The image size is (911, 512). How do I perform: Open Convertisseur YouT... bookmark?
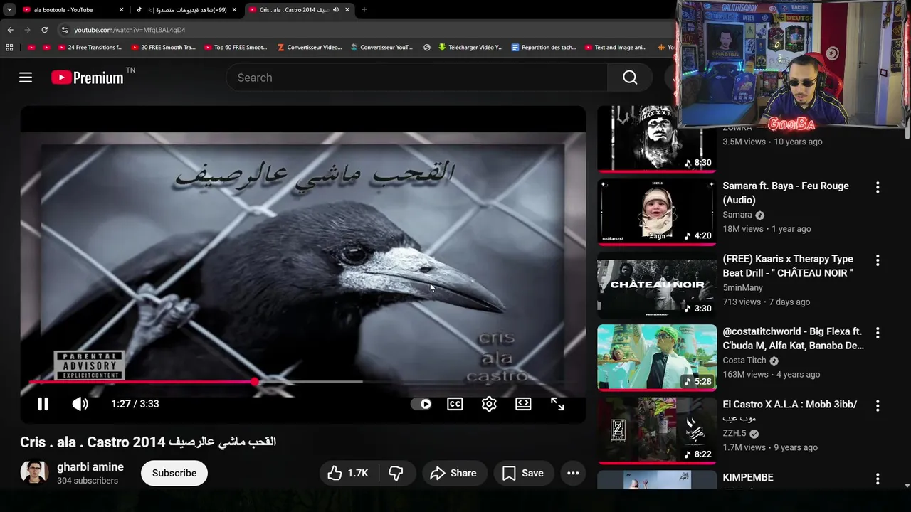[381, 48]
